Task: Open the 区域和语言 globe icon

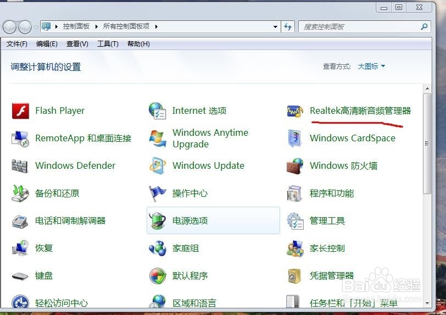Action: (157, 301)
